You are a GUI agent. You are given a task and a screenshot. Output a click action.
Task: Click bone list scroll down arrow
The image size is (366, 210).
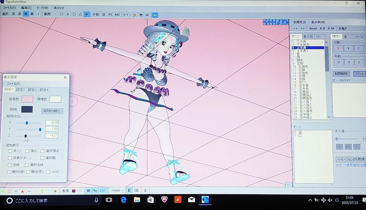(x=329, y=117)
